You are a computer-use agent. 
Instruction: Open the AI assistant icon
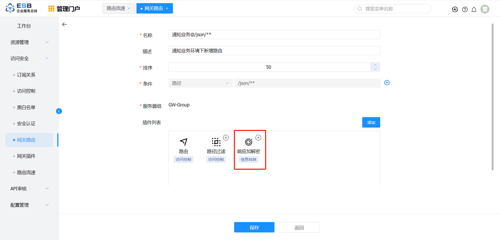(x=455, y=9)
